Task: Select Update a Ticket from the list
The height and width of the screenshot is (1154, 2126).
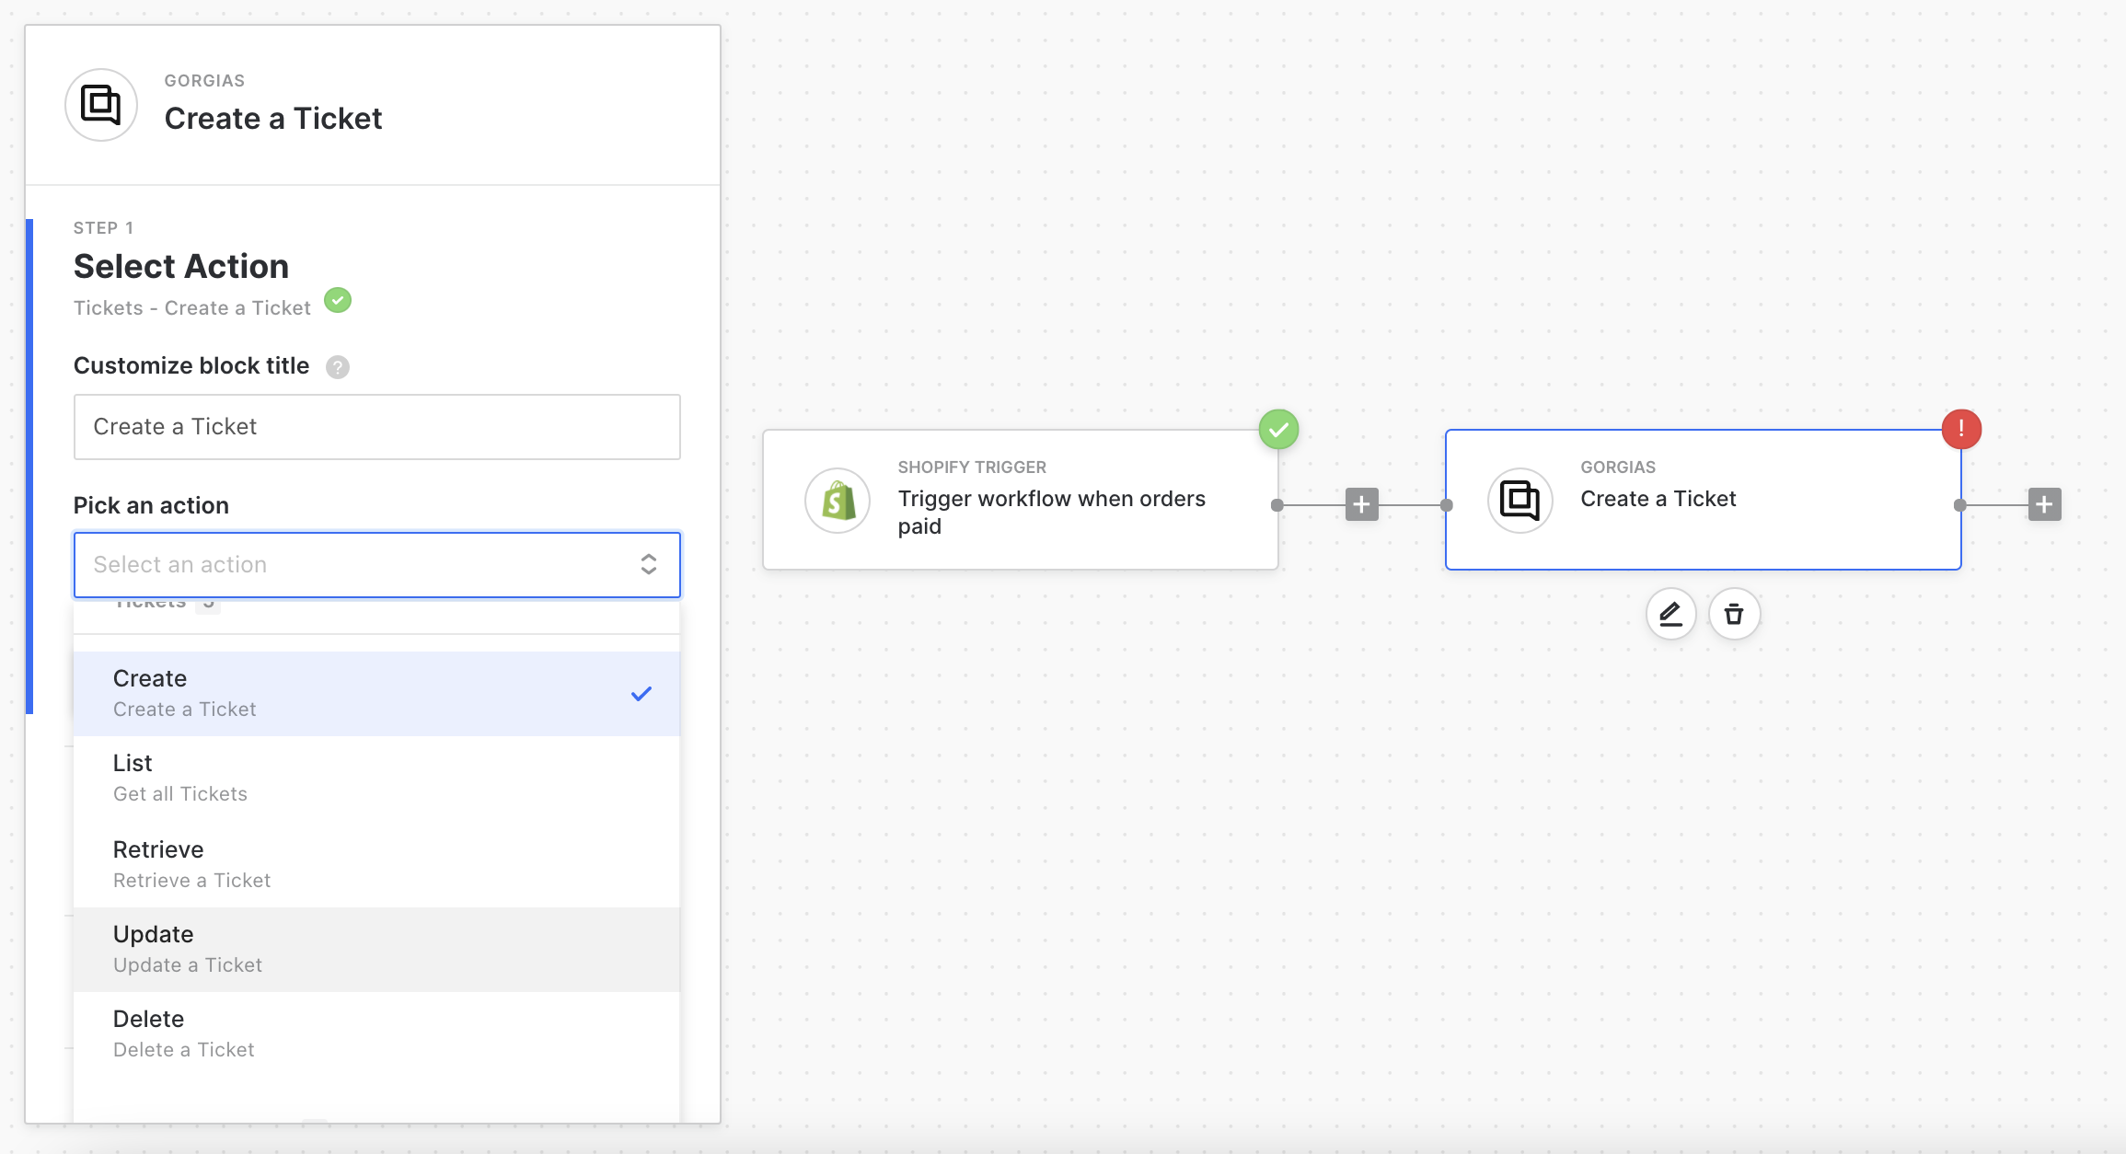Action: (376, 949)
